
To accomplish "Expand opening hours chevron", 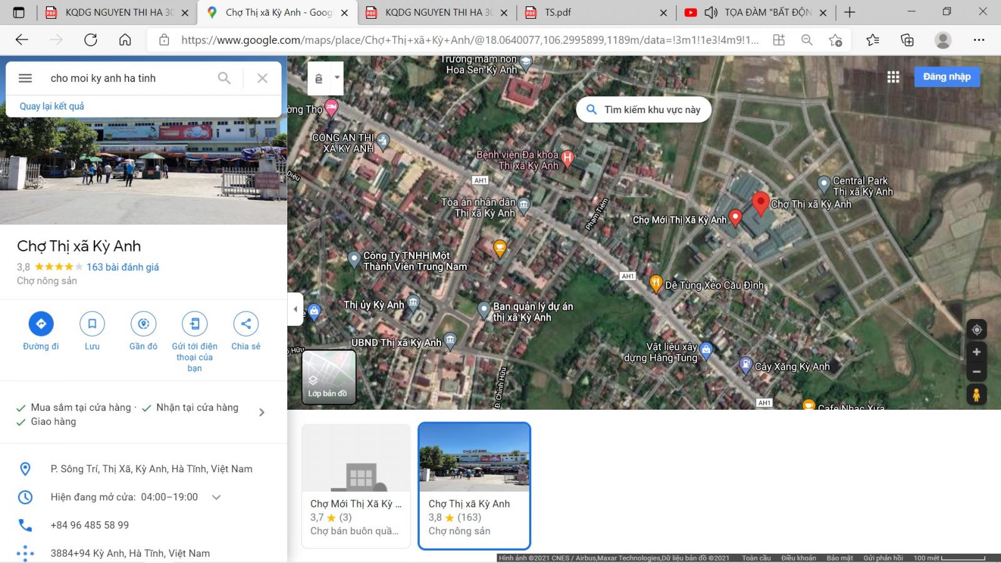I will click(x=216, y=497).
